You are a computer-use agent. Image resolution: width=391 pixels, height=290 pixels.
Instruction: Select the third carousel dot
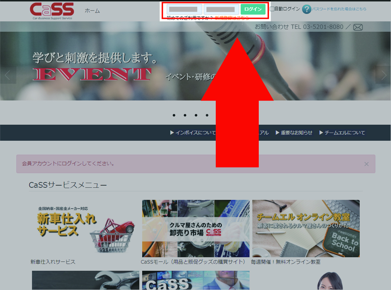click(196, 115)
